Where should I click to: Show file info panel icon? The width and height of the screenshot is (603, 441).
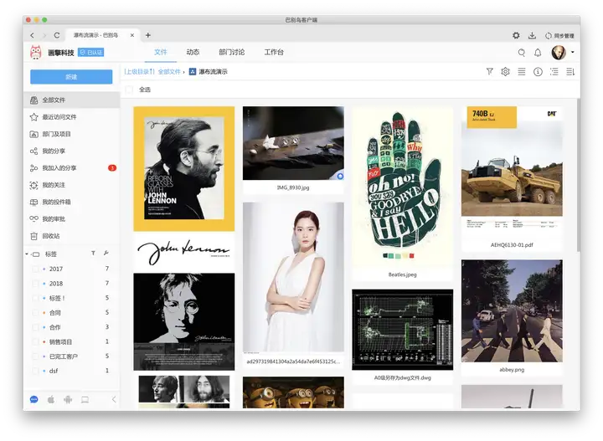coord(538,71)
